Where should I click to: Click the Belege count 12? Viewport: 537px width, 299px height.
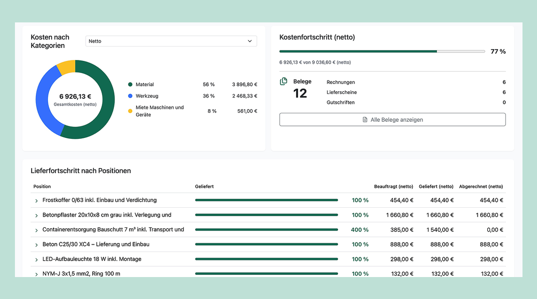click(x=300, y=94)
